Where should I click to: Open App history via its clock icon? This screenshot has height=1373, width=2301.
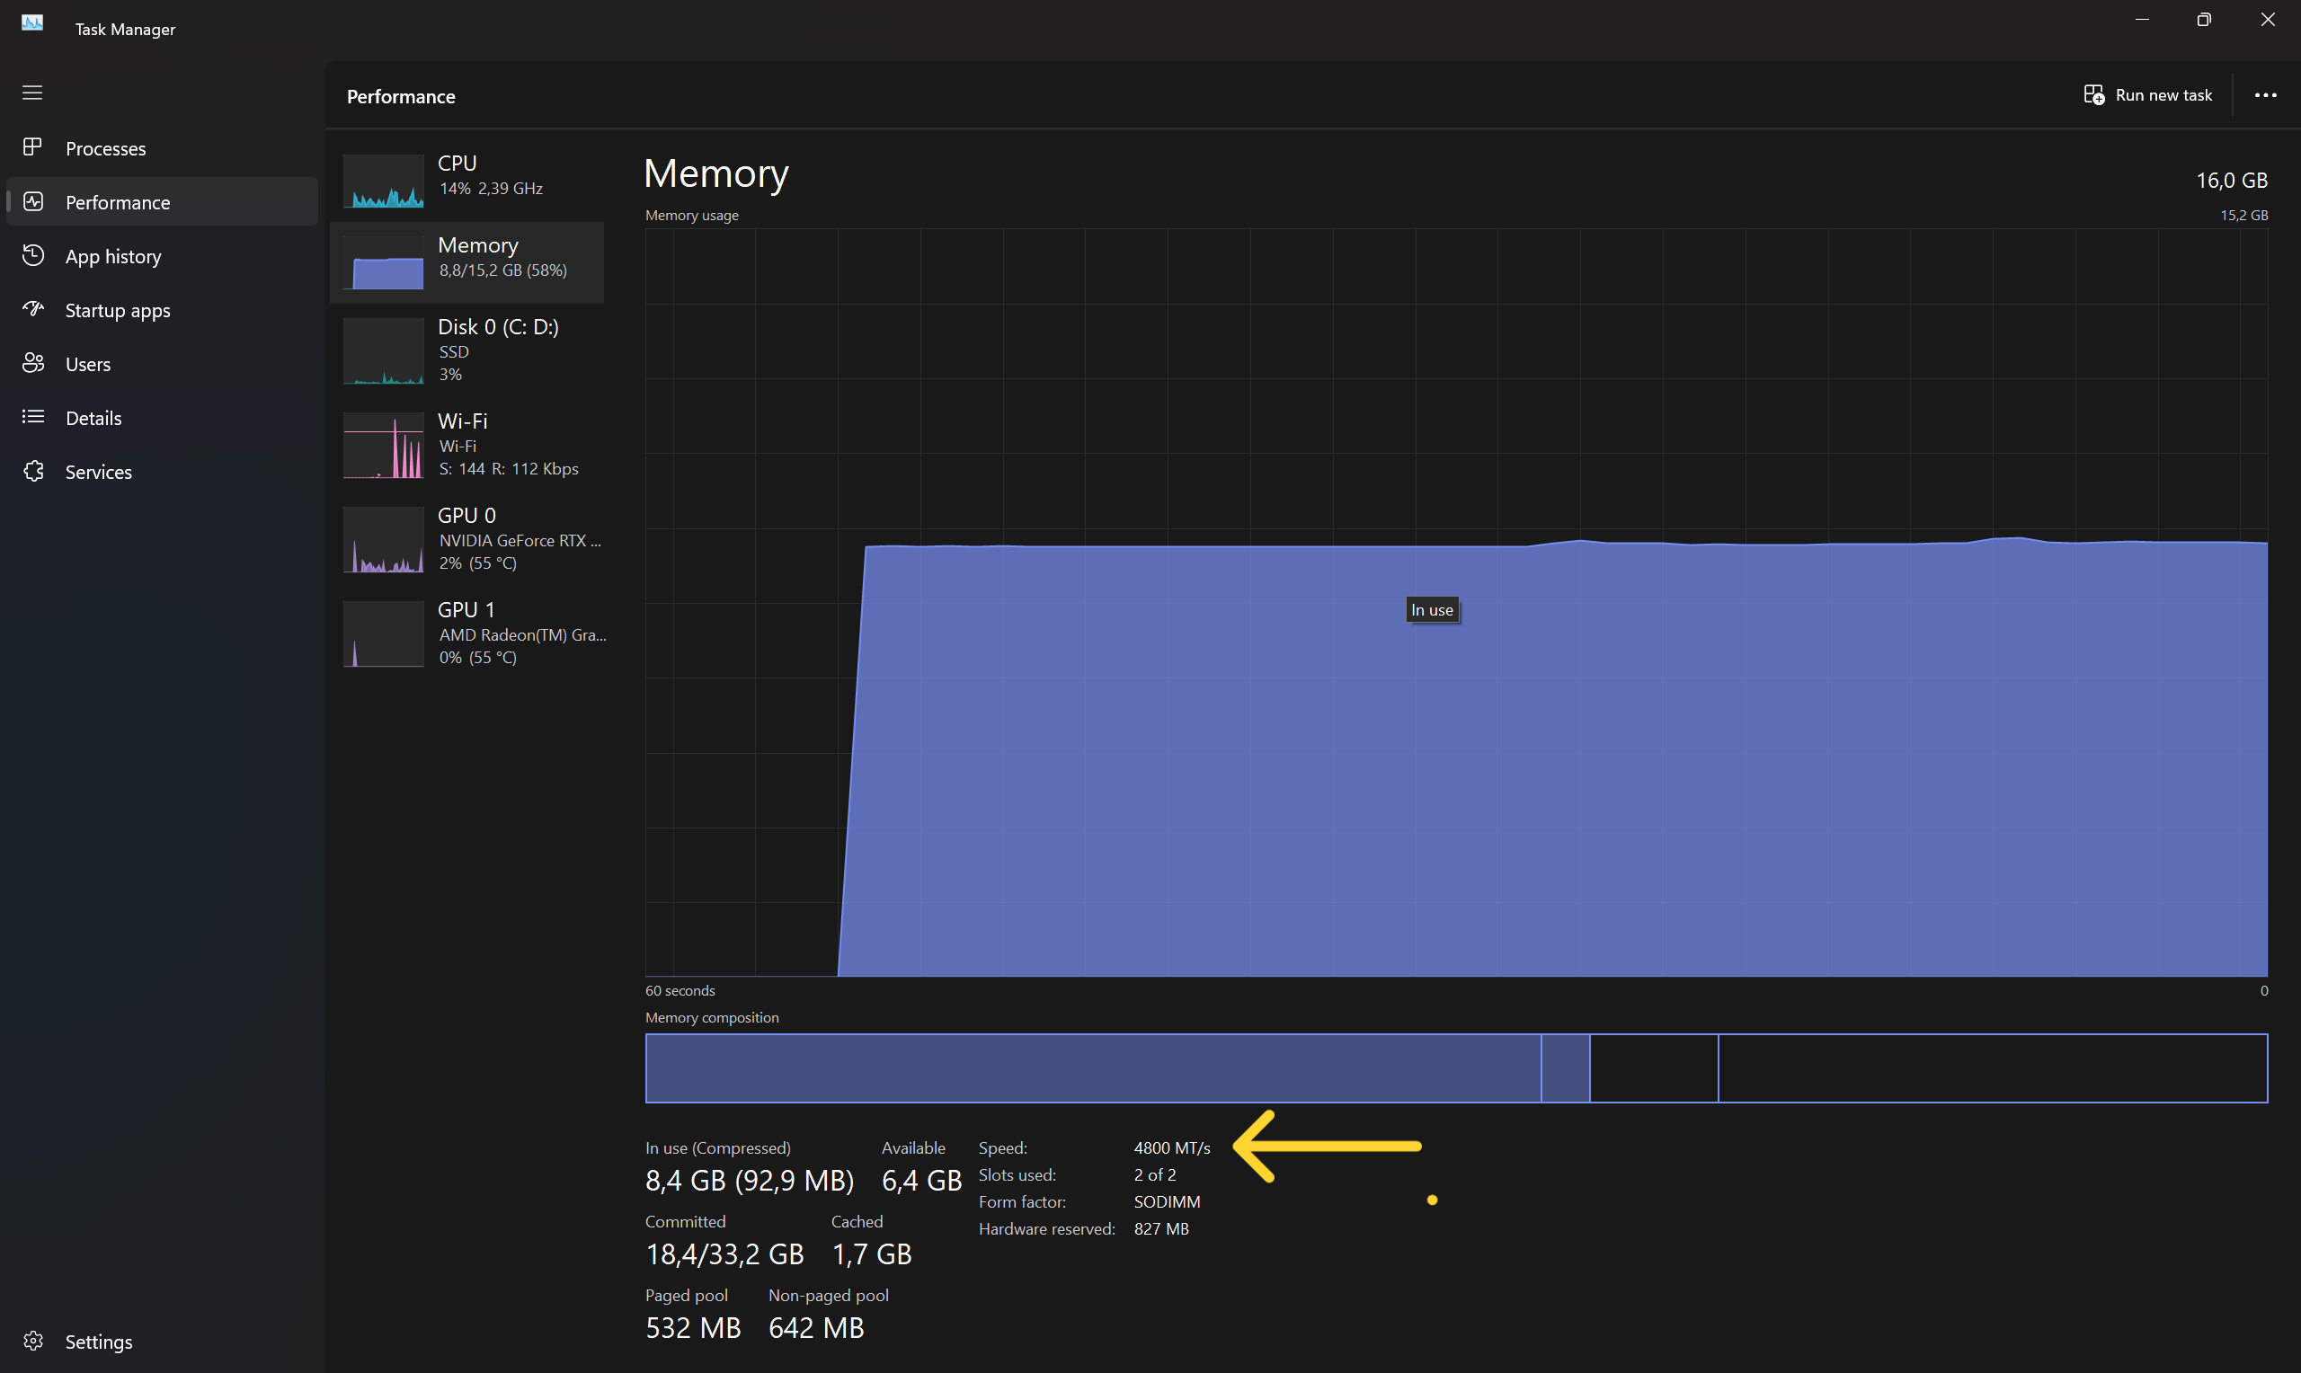point(33,255)
